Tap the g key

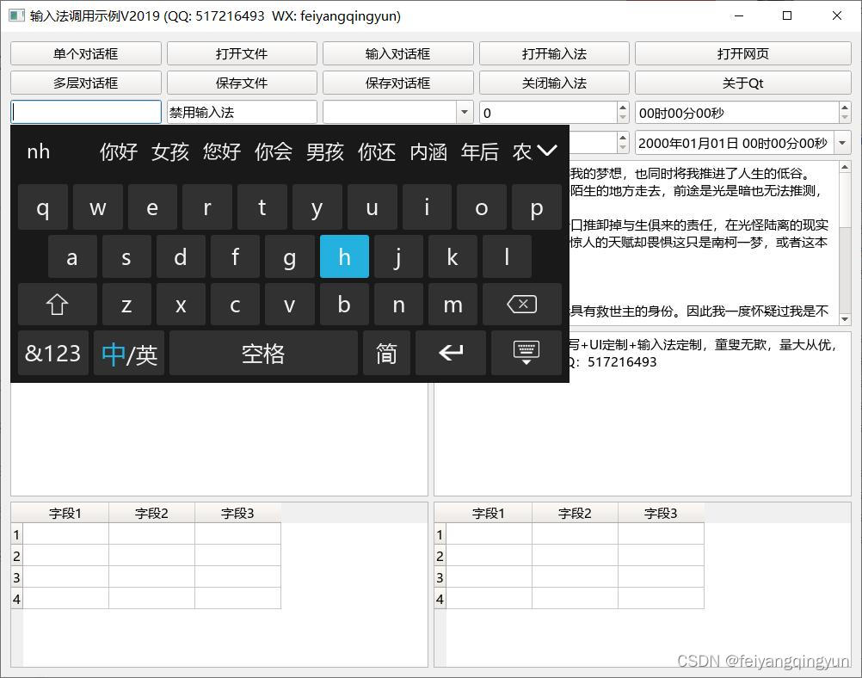290,256
